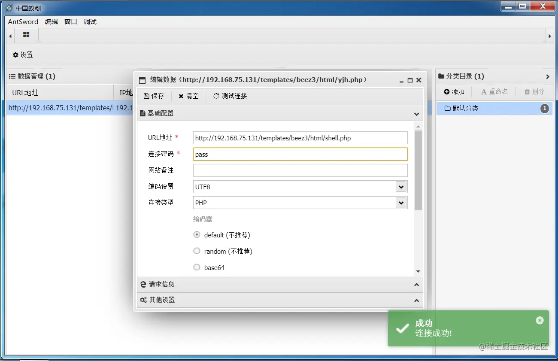The height and width of the screenshot is (361, 558).
Task: Click the URL地址 input field
Action: pyautogui.click(x=300, y=138)
